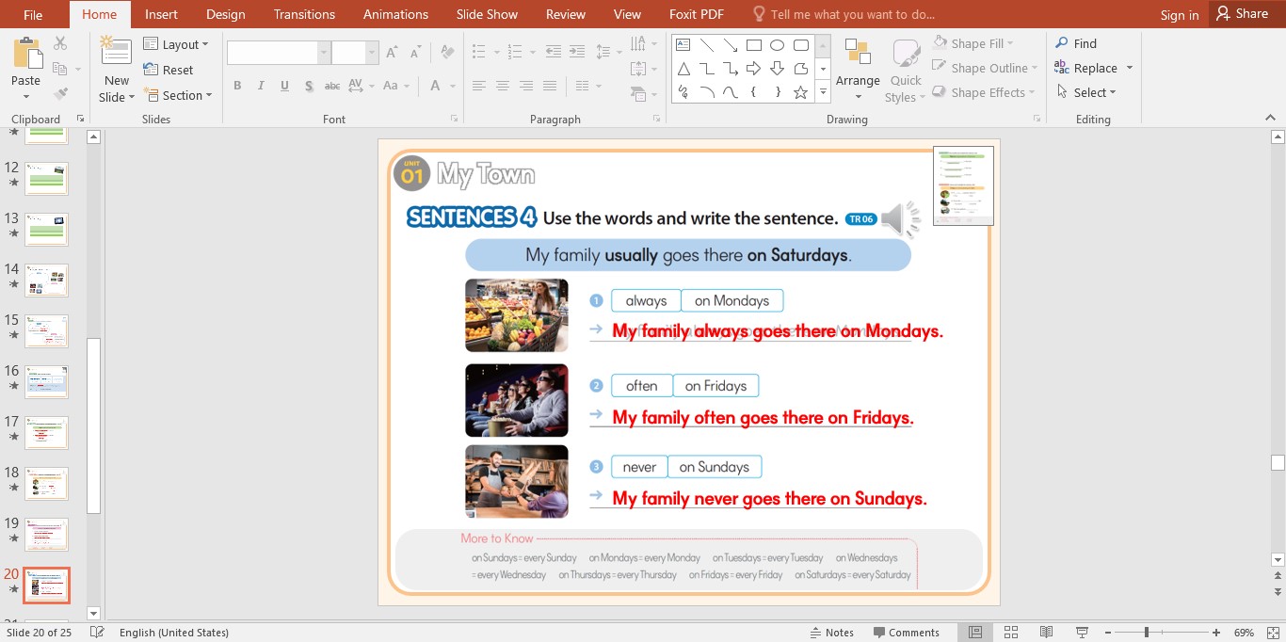Toggle Strikethrough formatting

331,86
